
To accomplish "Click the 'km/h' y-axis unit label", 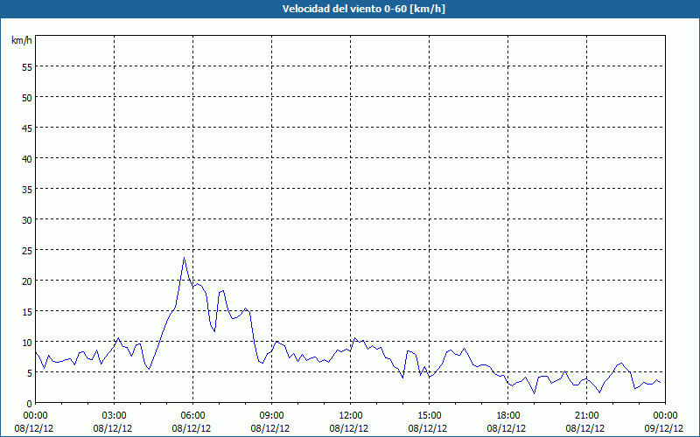I will click(21, 40).
